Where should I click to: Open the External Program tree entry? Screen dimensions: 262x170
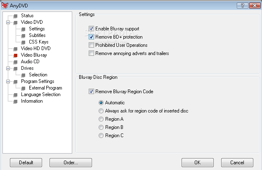(45, 88)
